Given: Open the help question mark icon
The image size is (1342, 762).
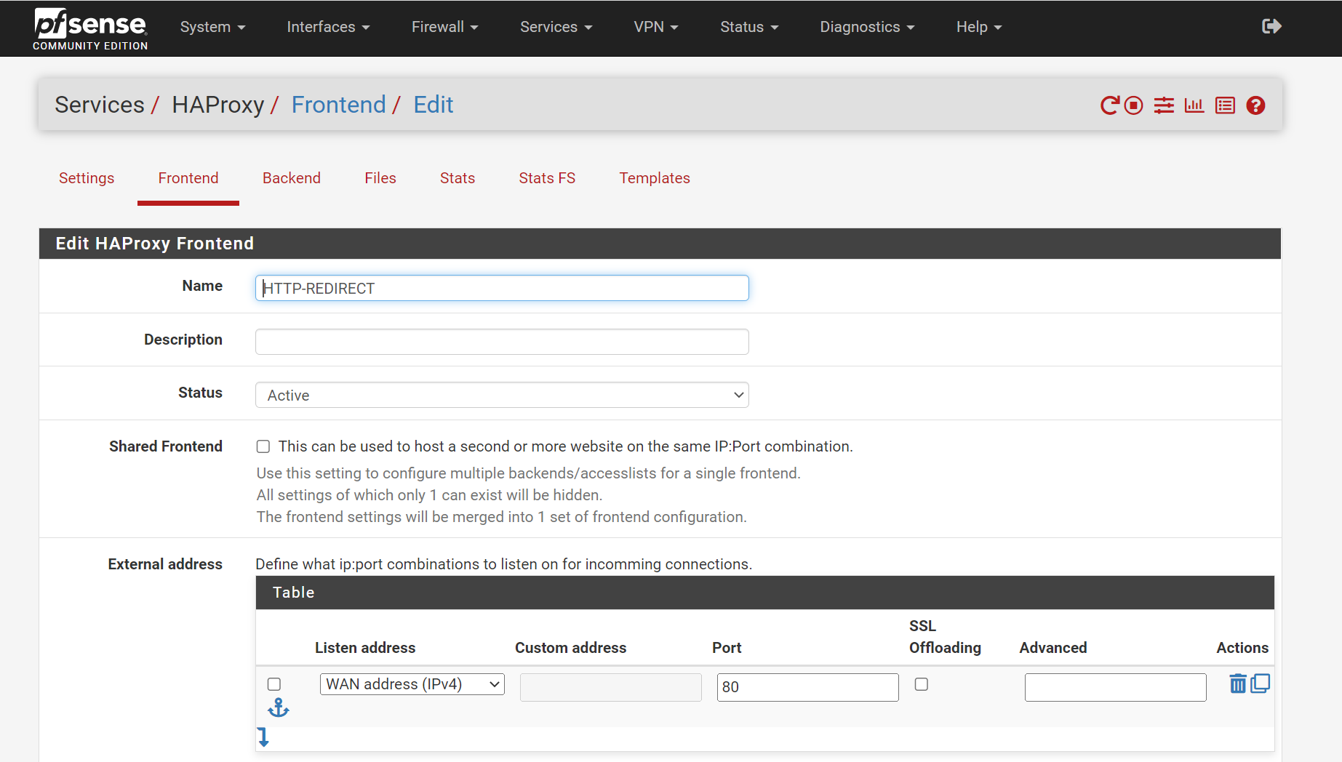Looking at the screenshot, I should 1255,105.
